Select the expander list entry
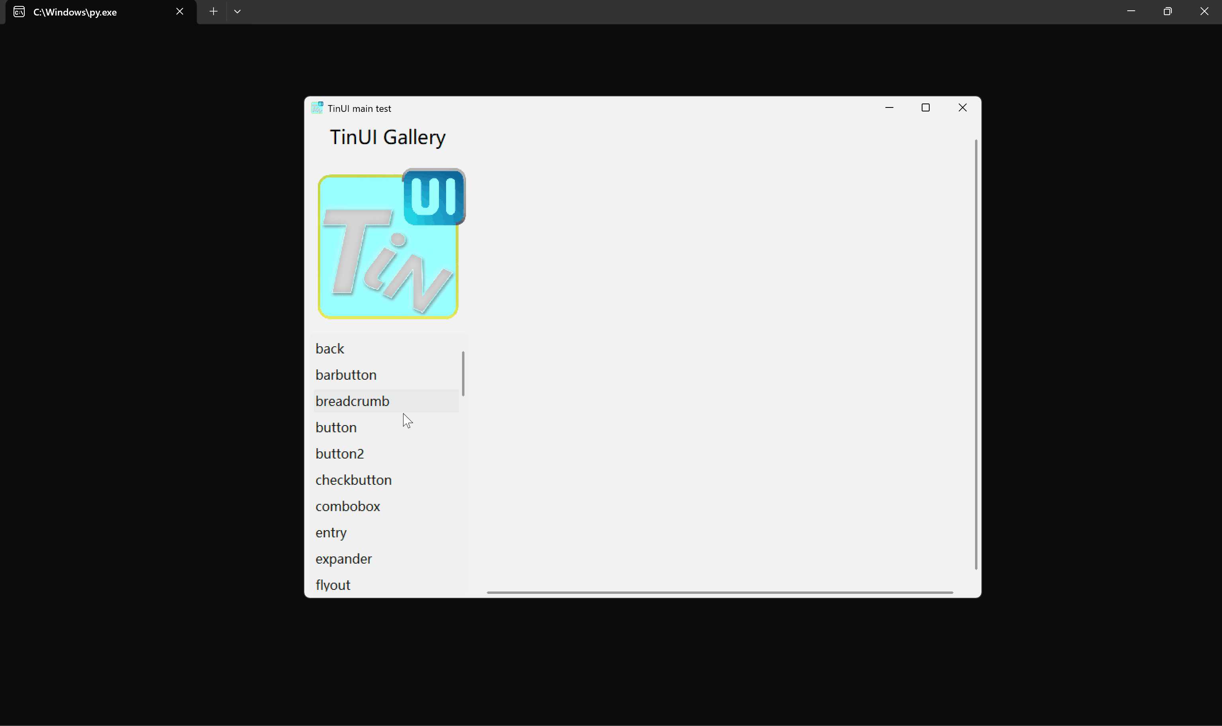This screenshot has height=726, width=1222. click(344, 559)
